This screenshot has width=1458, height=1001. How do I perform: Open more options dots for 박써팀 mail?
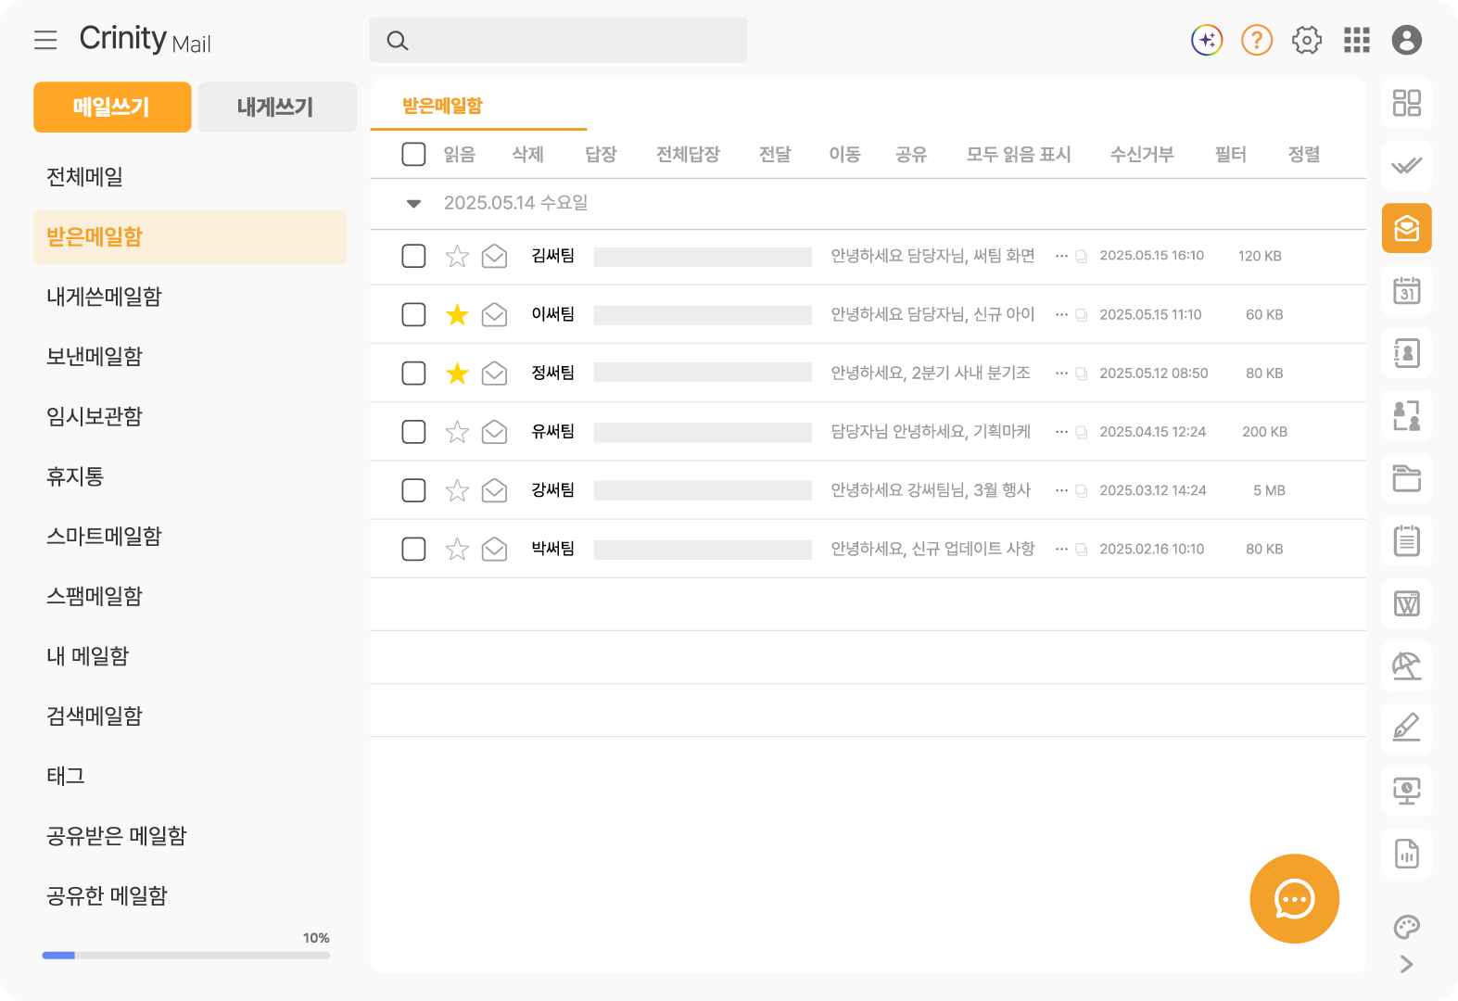[1062, 549]
